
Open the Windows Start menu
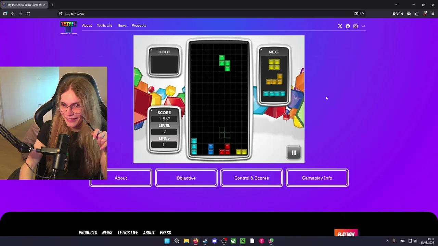point(167,241)
